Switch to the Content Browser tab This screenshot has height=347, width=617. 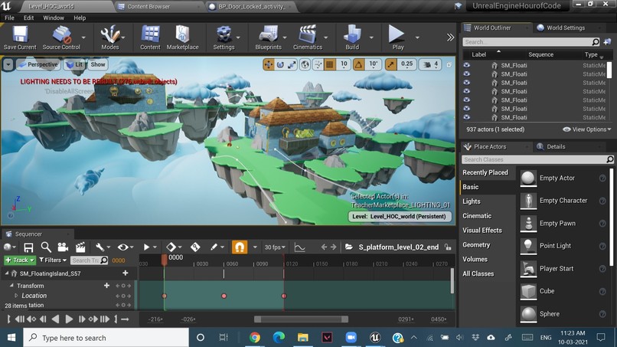click(x=149, y=6)
